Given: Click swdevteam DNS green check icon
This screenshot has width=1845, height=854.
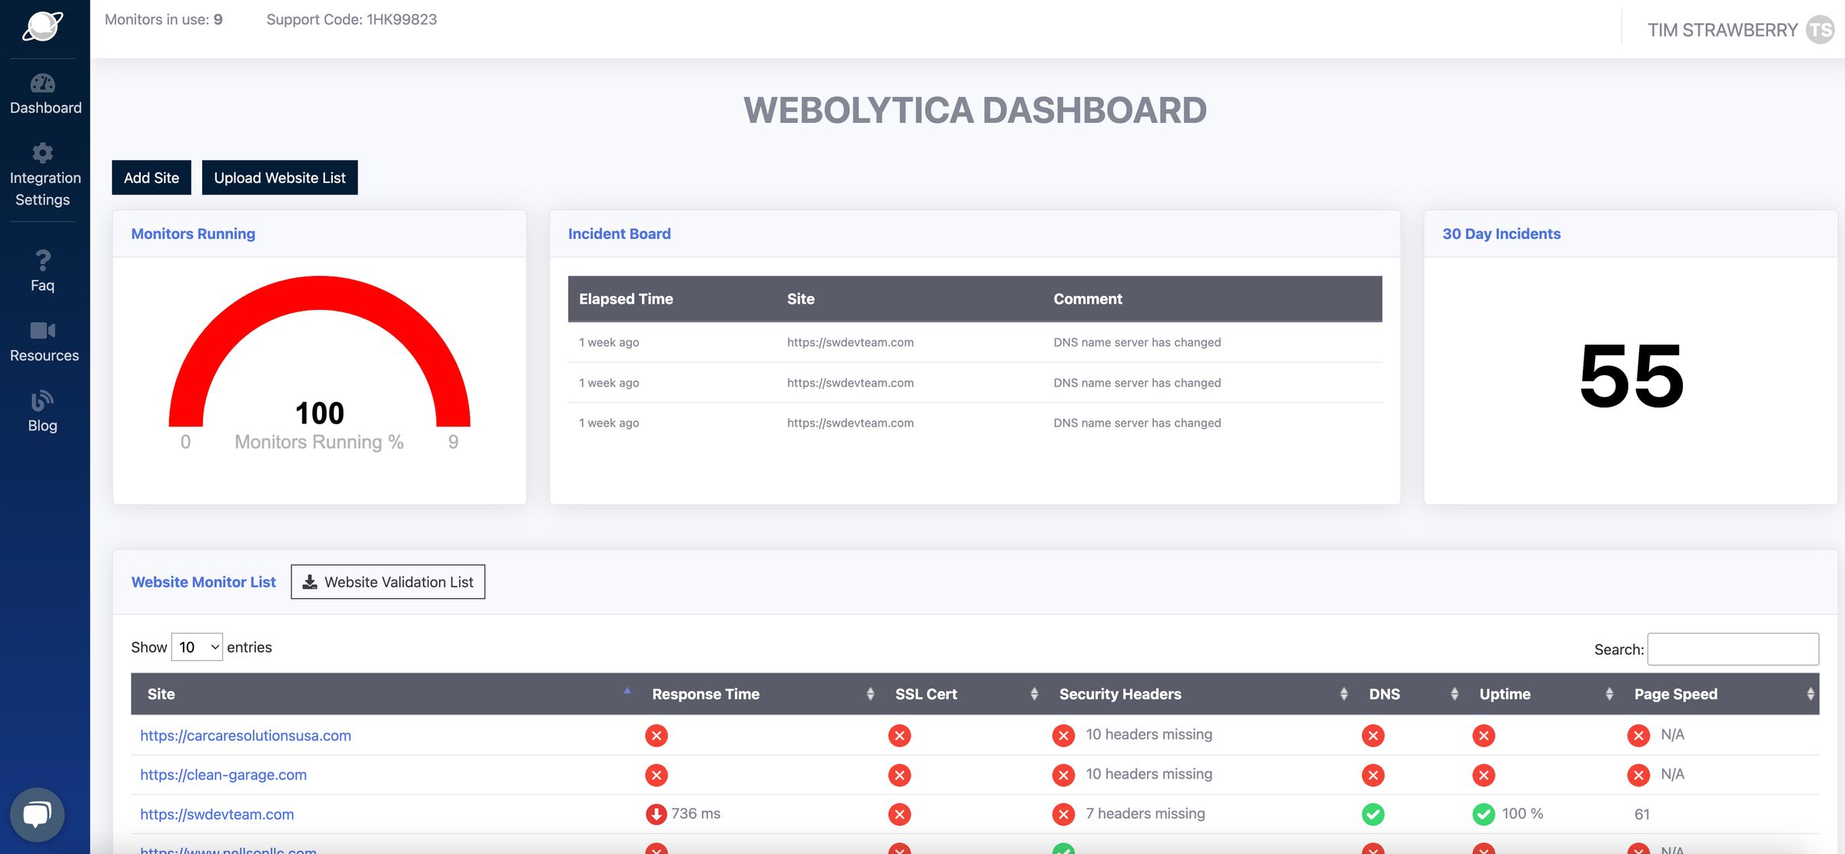Looking at the screenshot, I should pyautogui.click(x=1373, y=814).
